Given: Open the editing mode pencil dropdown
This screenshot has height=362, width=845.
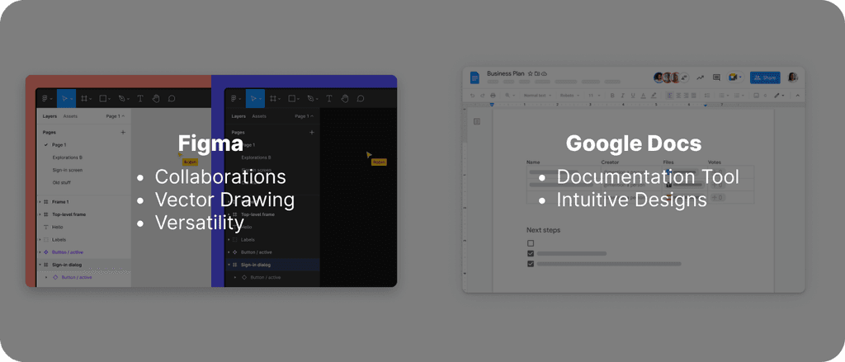Looking at the screenshot, I should coord(779,96).
